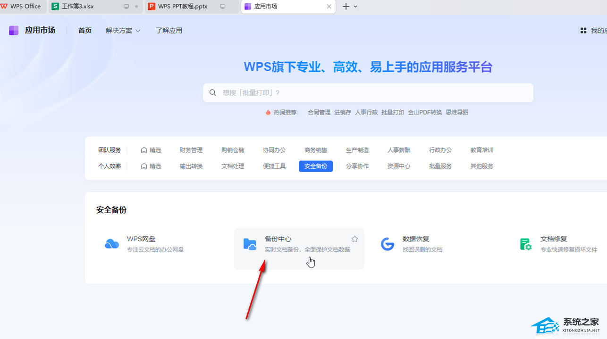Select 资源中心 category
This screenshot has height=339, width=607.
click(399, 166)
